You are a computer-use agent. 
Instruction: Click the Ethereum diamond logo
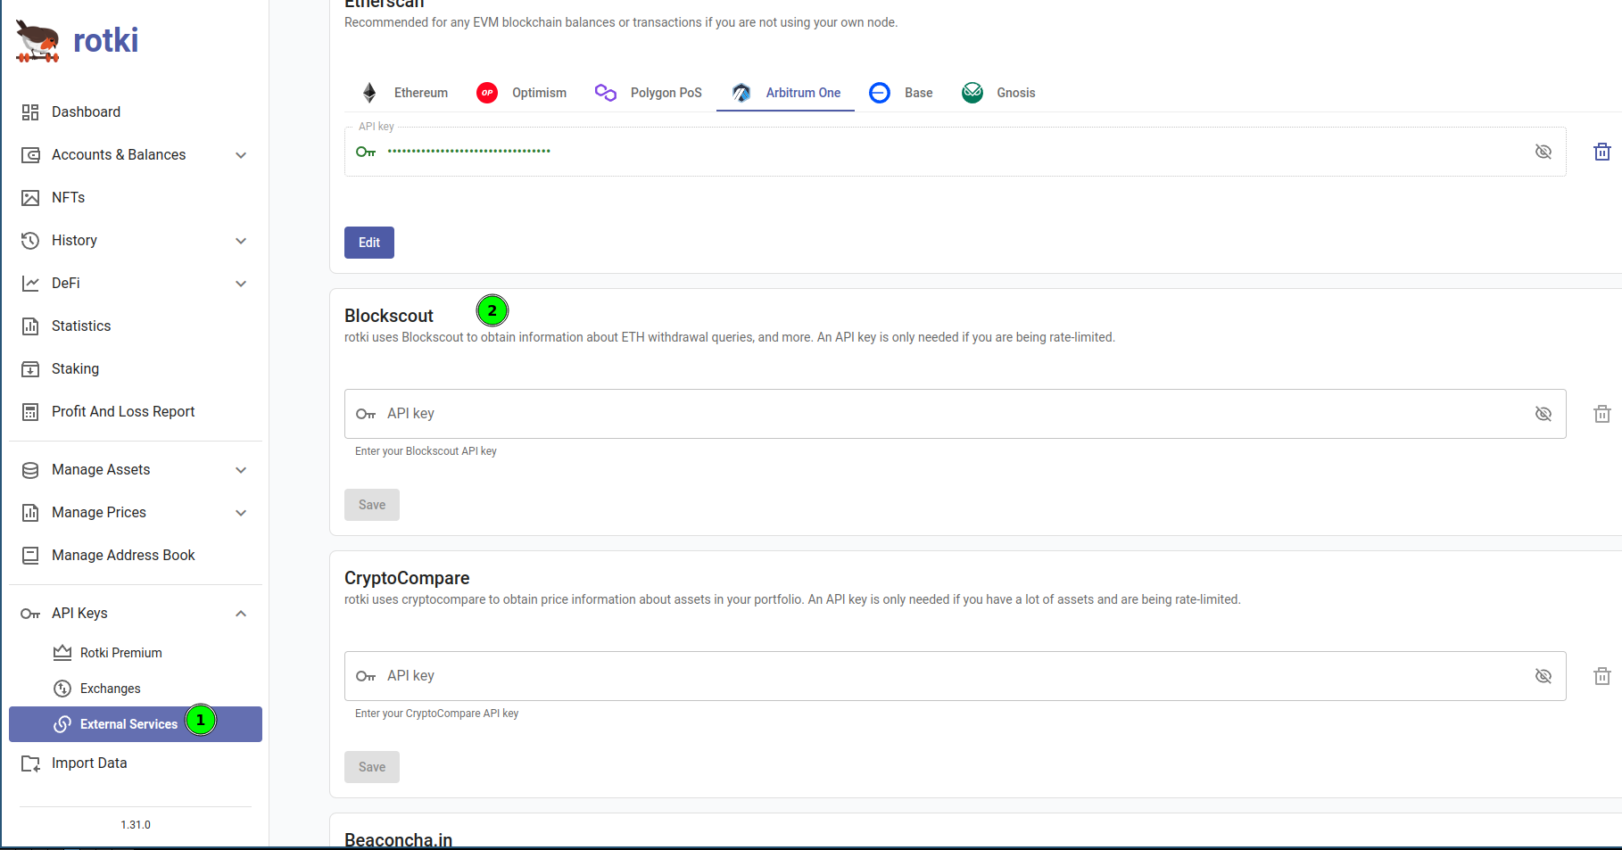click(x=369, y=93)
